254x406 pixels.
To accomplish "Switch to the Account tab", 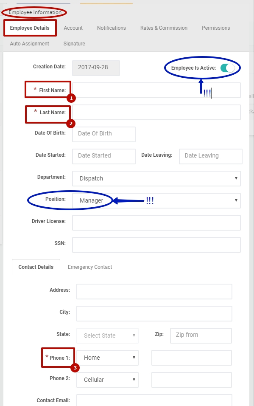I will pos(73,28).
